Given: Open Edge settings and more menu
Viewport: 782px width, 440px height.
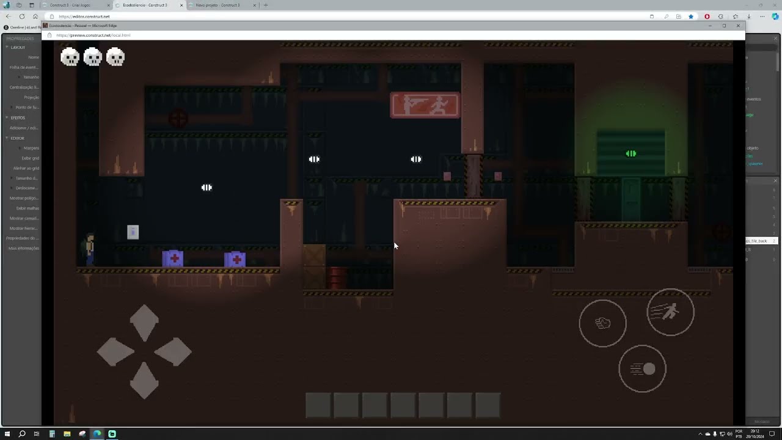Looking at the screenshot, I should [762, 16].
